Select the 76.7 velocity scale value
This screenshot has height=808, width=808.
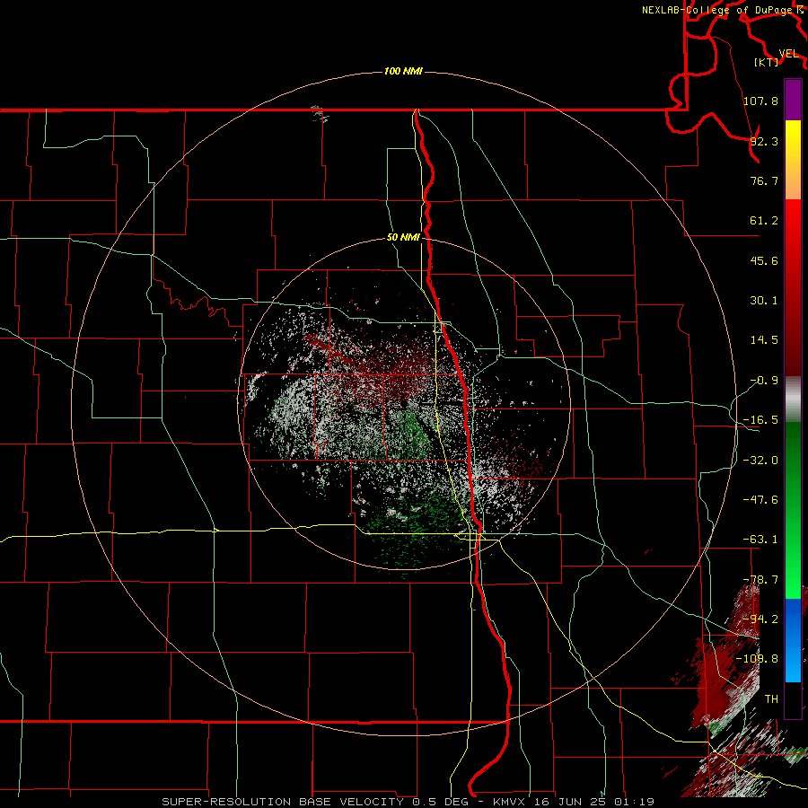pos(764,180)
